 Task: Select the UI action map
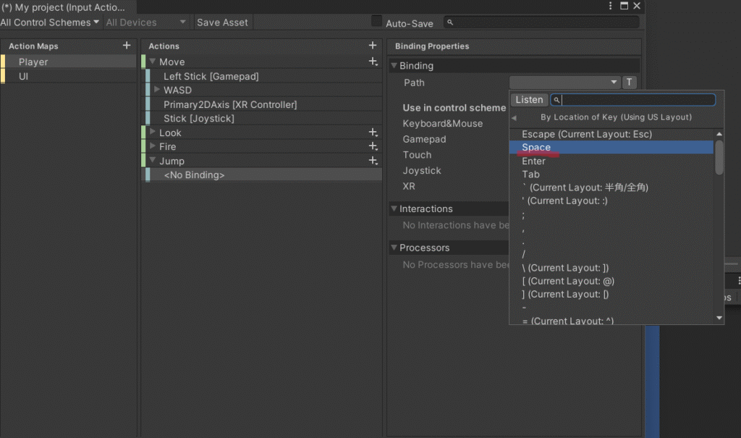24,76
